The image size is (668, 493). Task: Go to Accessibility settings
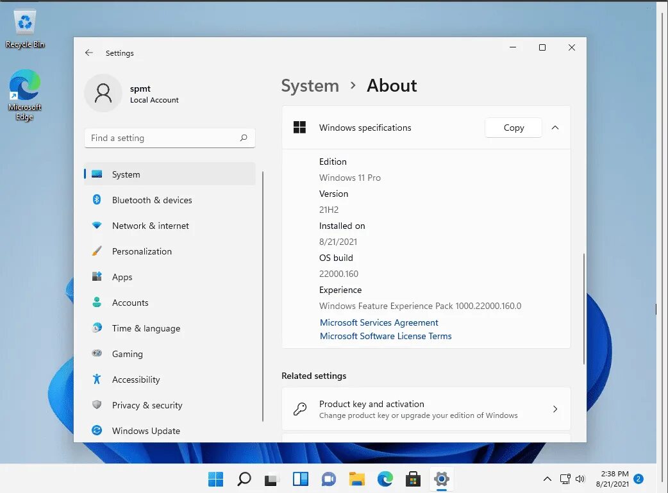[x=170, y=380]
